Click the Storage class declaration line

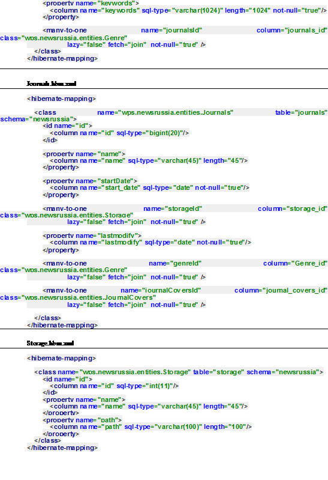tap(179, 372)
